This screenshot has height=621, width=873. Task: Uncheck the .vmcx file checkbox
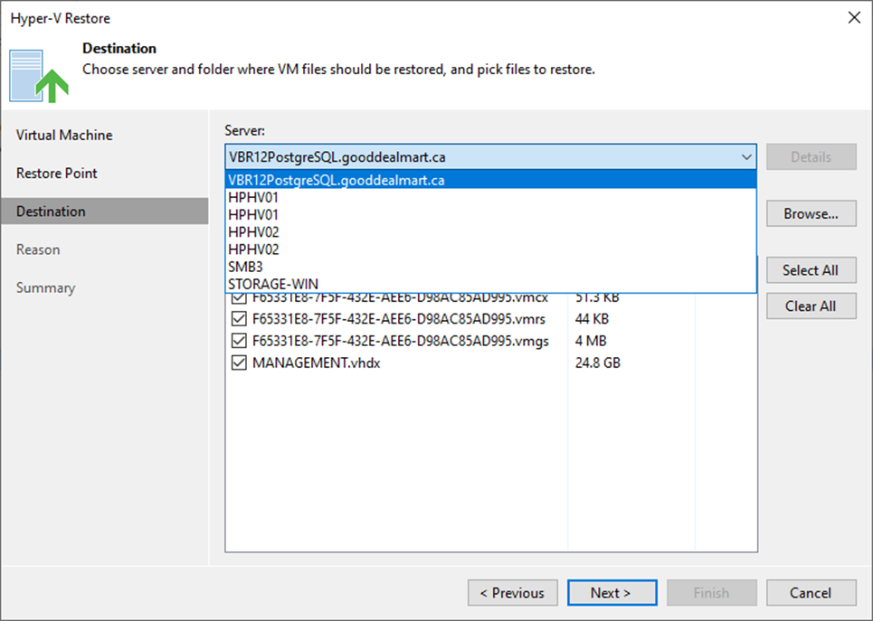[239, 297]
